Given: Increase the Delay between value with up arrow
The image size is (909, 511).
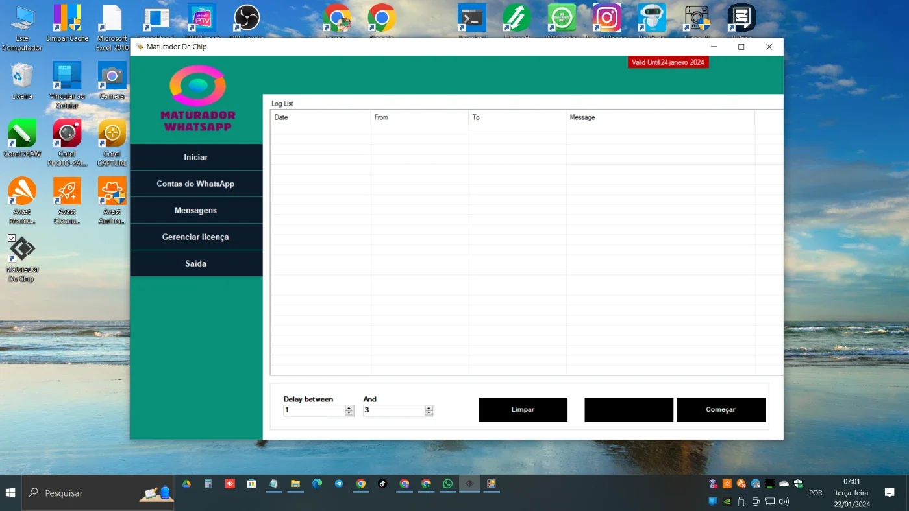Looking at the screenshot, I should [x=349, y=408].
